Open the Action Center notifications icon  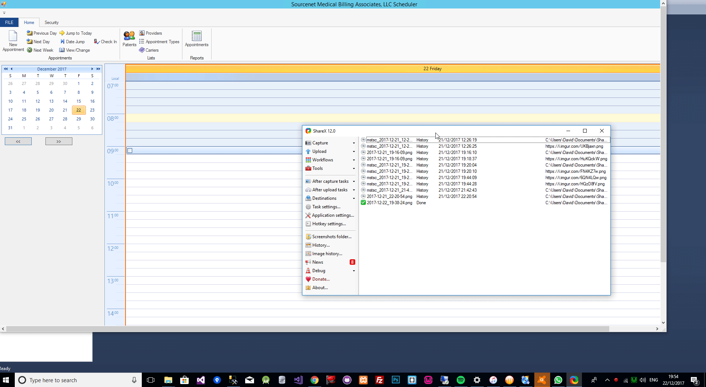coord(694,380)
